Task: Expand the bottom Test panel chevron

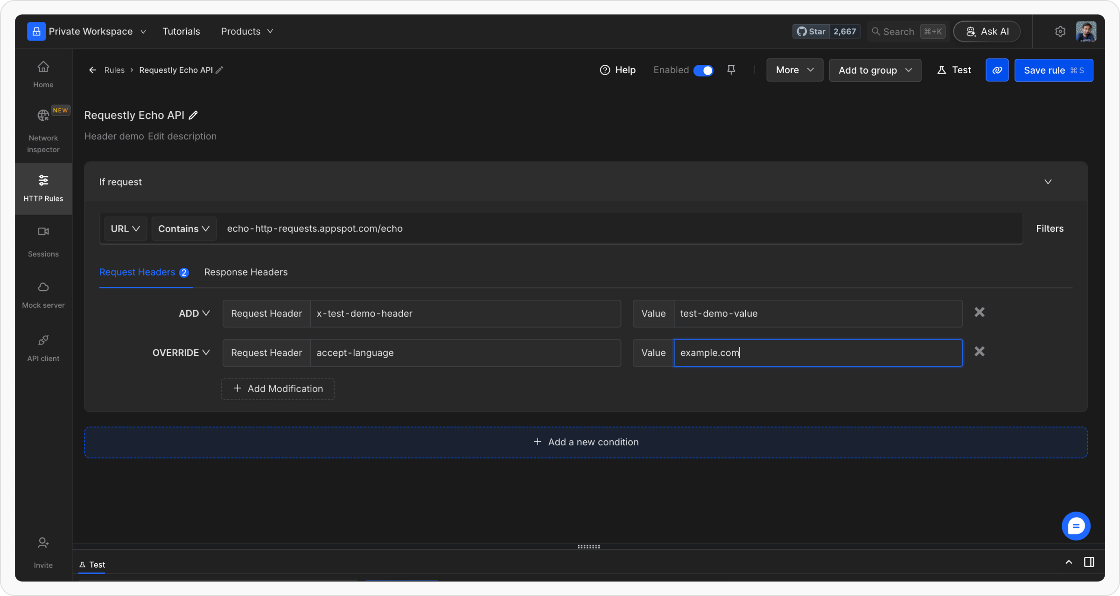Action: (1069, 562)
